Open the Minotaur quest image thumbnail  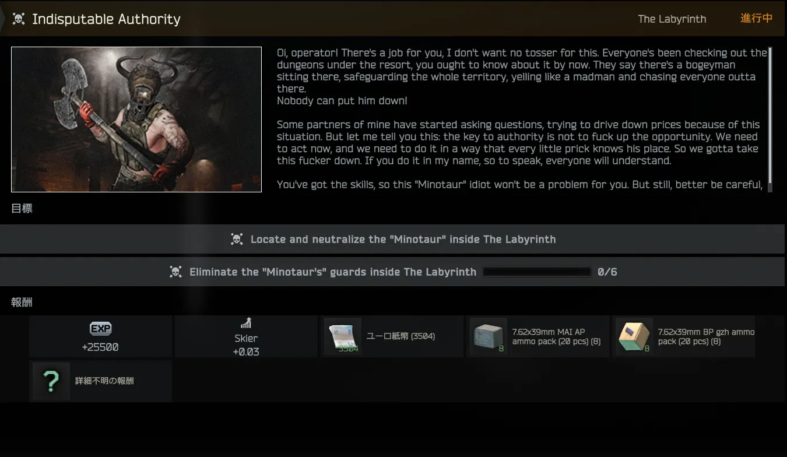pos(136,119)
